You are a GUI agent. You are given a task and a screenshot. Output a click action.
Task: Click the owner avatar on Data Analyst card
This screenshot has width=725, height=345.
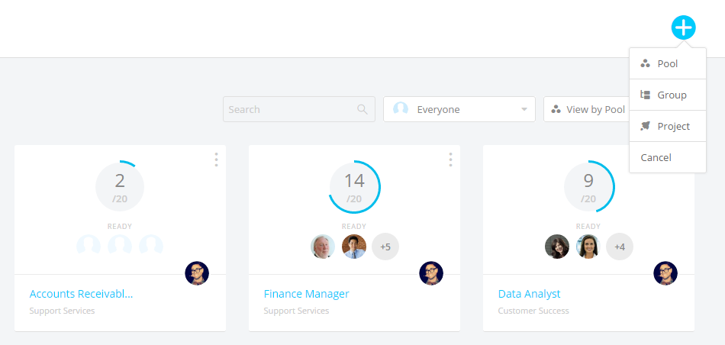(665, 273)
